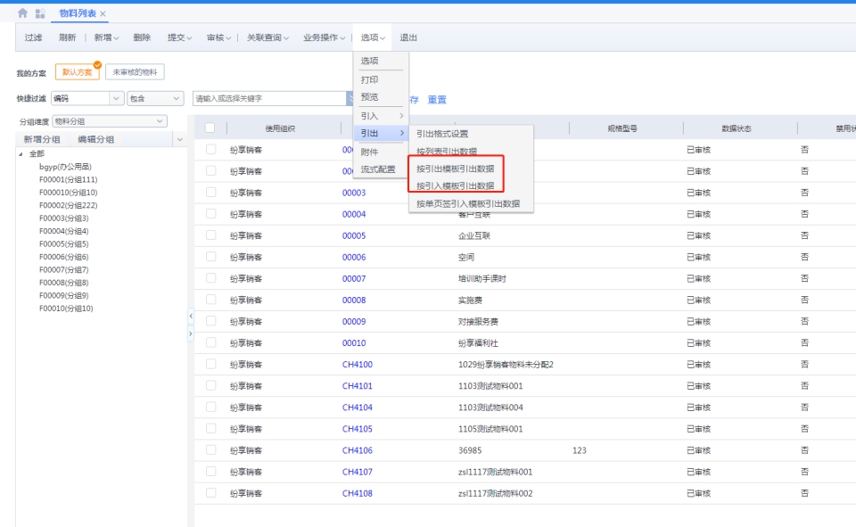Viewport: 856px width, 527px height.
Task: Expand the 引入 submenu
Action: tap(381, 116)
